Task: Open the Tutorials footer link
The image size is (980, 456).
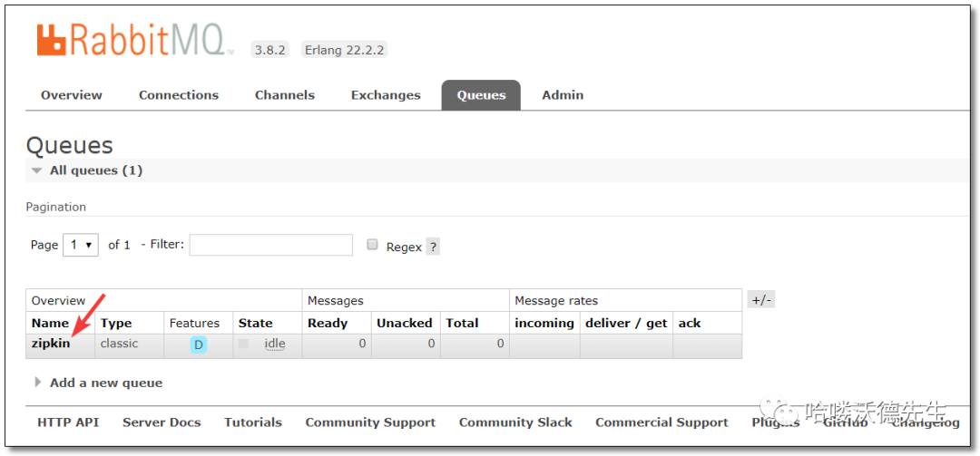Action: point(253,422)
